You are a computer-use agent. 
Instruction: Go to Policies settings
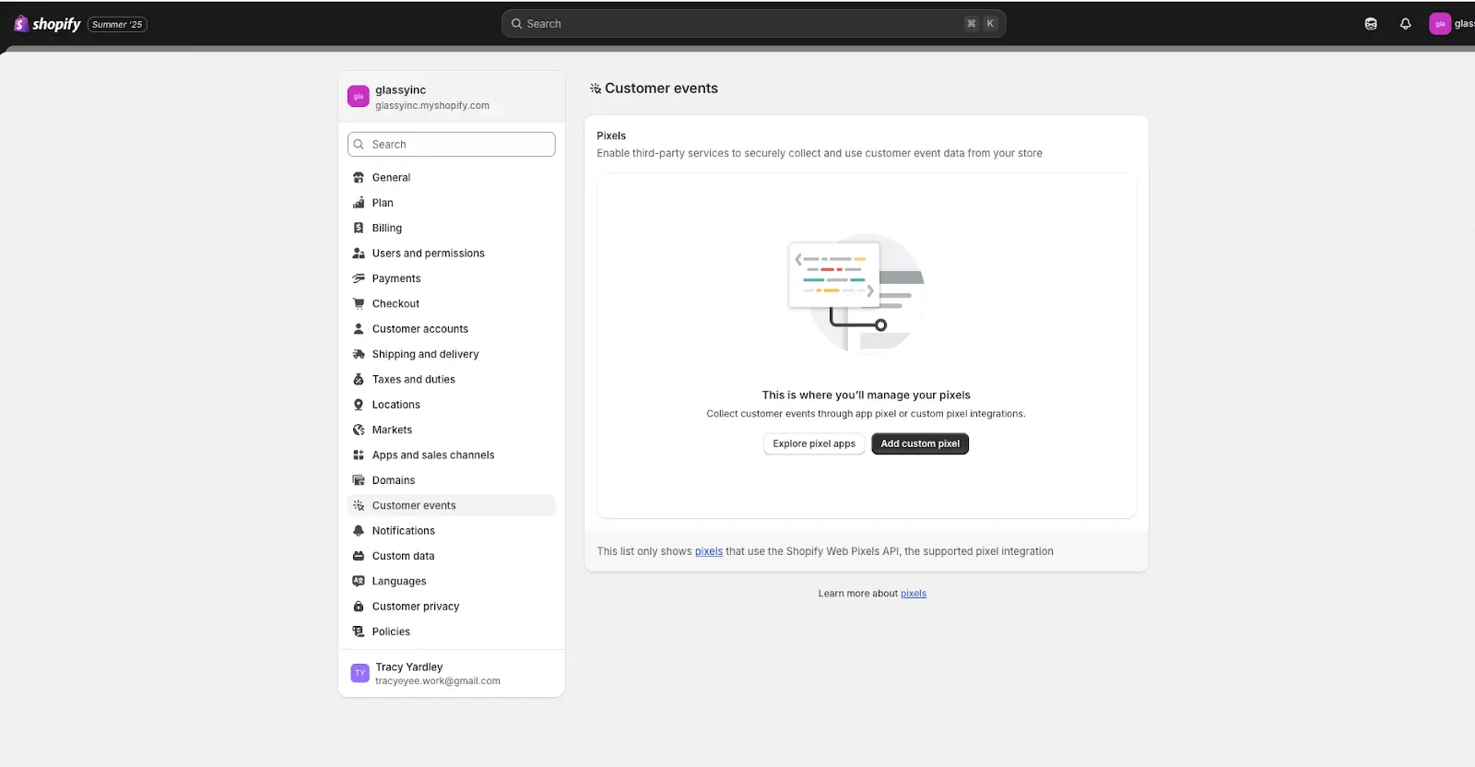[x=452, y=631]
